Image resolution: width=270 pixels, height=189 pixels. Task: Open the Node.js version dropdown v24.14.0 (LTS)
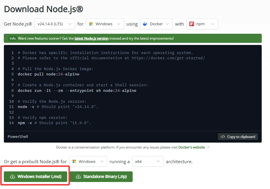[55, 24]
